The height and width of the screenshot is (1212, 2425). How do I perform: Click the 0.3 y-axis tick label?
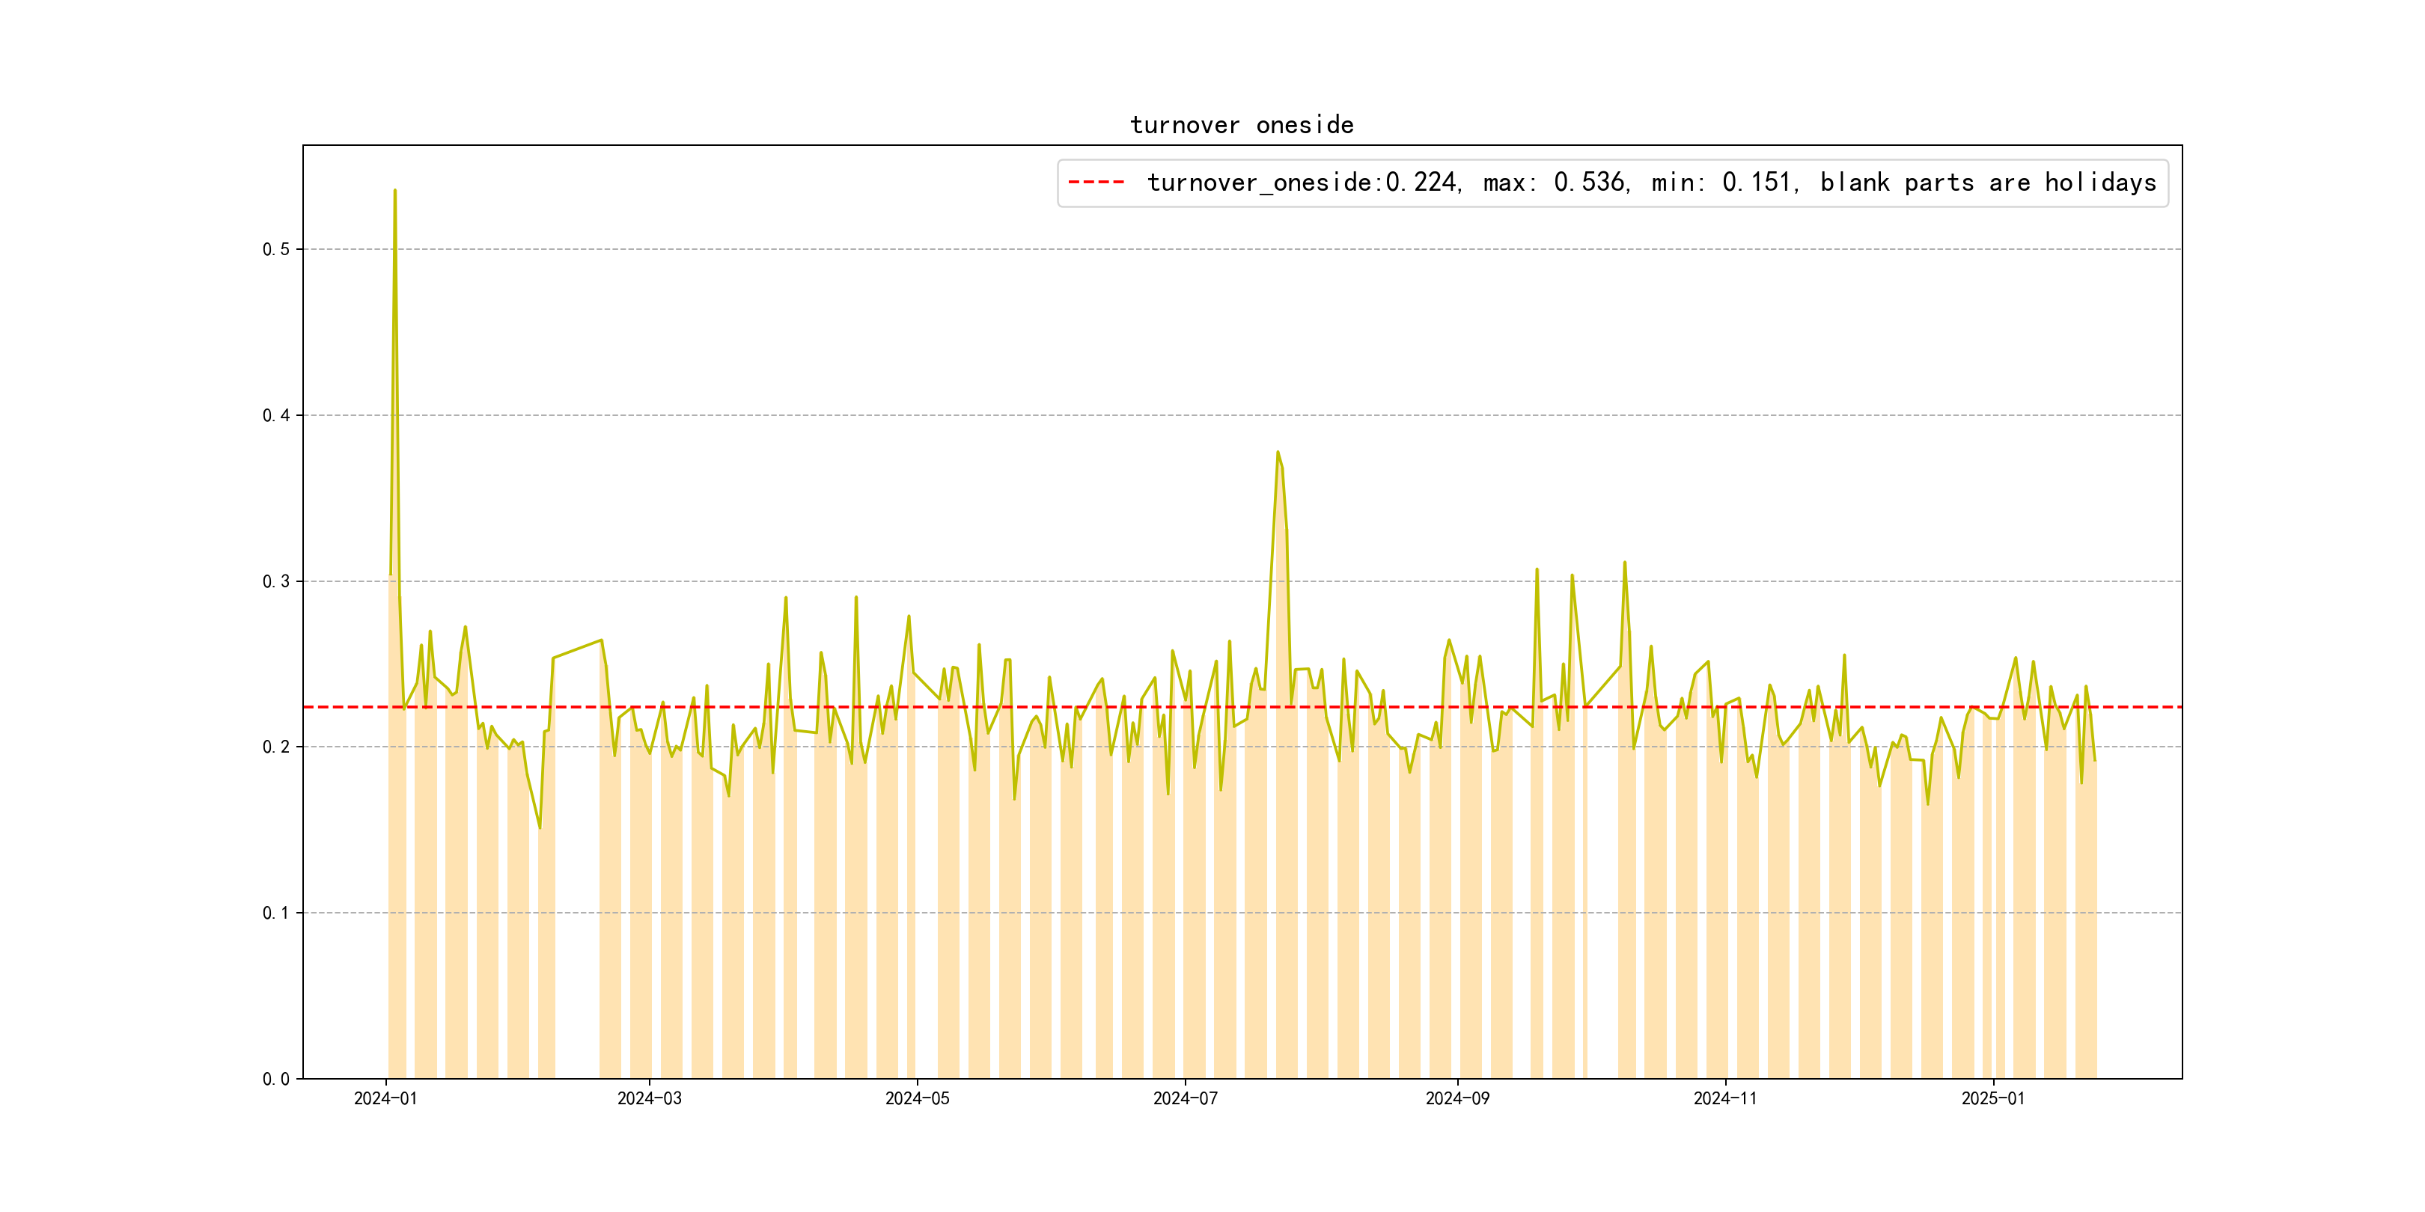[276, 581]
